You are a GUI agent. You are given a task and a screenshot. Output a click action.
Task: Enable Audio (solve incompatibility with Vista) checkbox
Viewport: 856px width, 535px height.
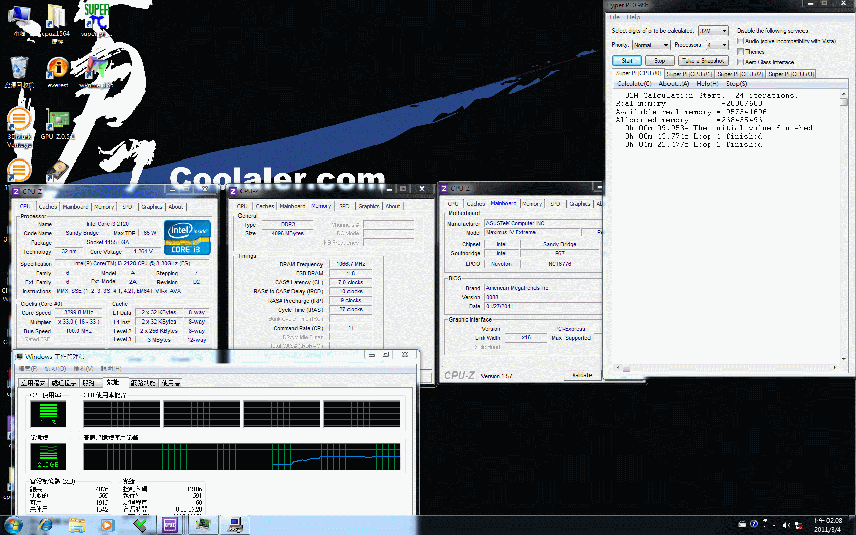(x=741, y=41)
